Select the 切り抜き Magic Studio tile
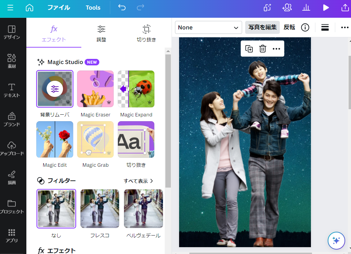 coord(136,139)
